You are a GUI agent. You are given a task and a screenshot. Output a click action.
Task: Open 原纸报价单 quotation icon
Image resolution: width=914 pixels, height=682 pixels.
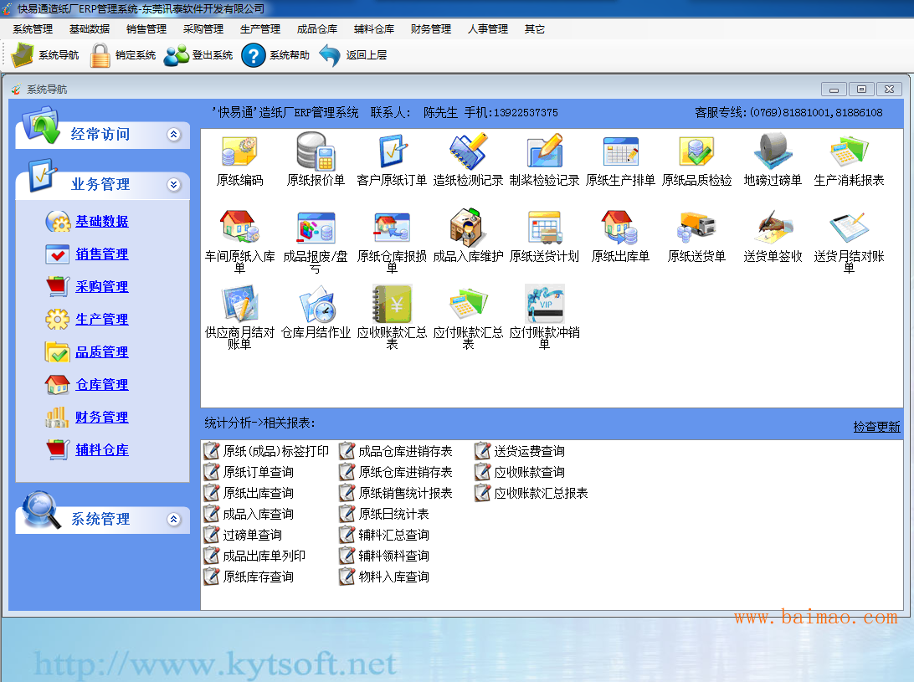click(x=316, y=151)
